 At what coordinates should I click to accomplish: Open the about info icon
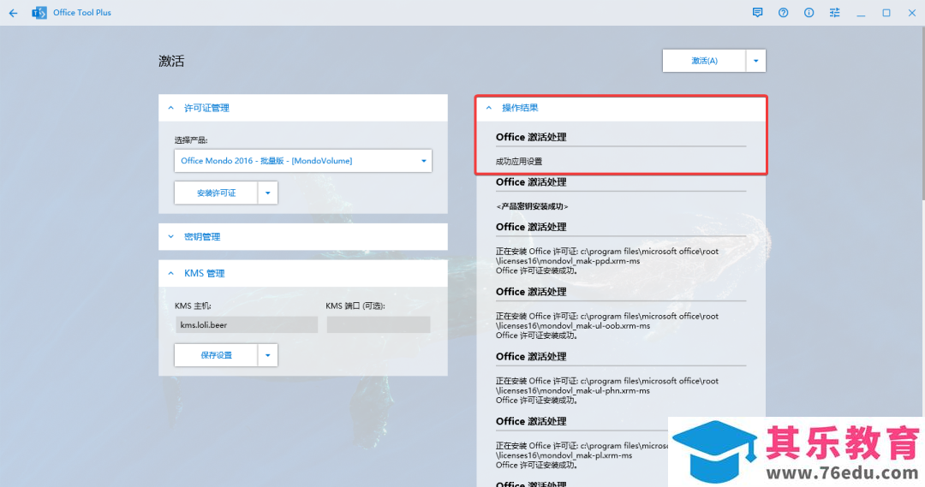(x=809, y=12)
